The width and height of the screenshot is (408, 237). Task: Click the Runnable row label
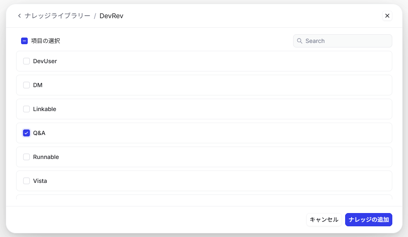tap(46, 157)
